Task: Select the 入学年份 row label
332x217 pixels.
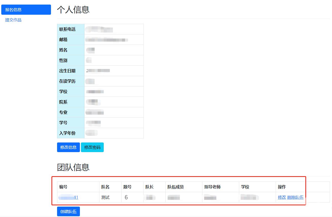Action: click(67, 133)
